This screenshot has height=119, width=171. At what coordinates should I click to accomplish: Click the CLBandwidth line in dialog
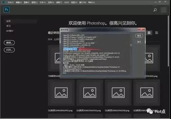[x=77, y=45]
